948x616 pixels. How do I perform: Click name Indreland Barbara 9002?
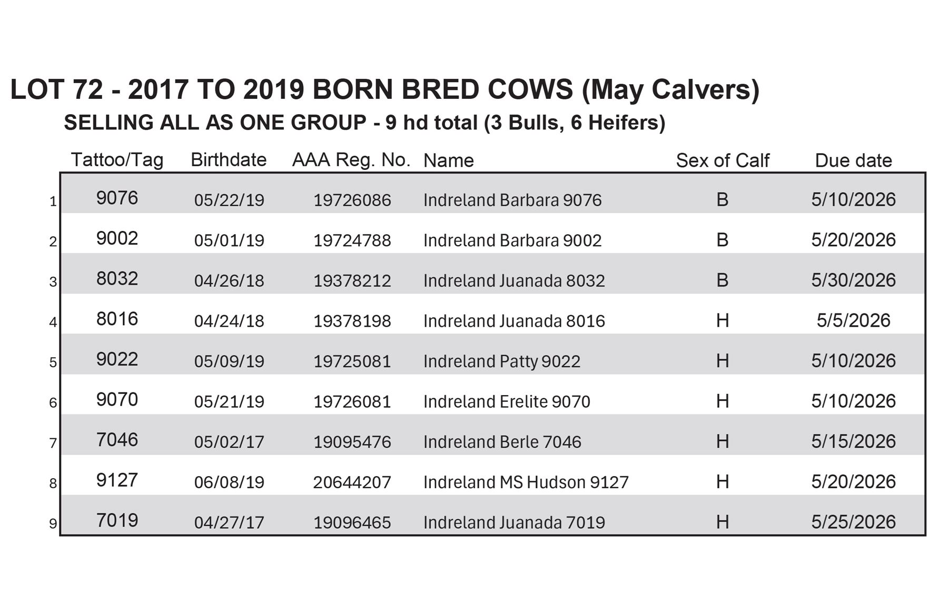point(512,240)
